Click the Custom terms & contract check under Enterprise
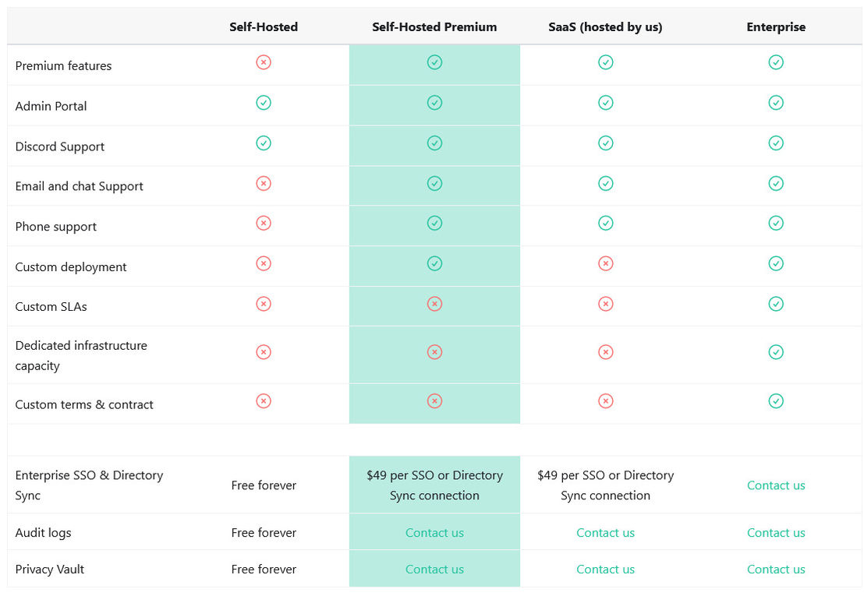The image size is (864, 596). coord(776,400)
